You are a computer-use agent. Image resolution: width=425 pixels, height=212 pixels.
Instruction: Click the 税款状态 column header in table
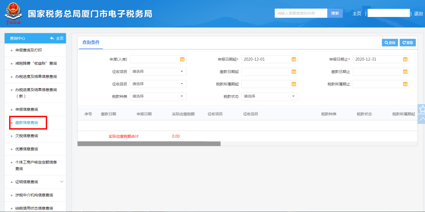tap(364, 114)
